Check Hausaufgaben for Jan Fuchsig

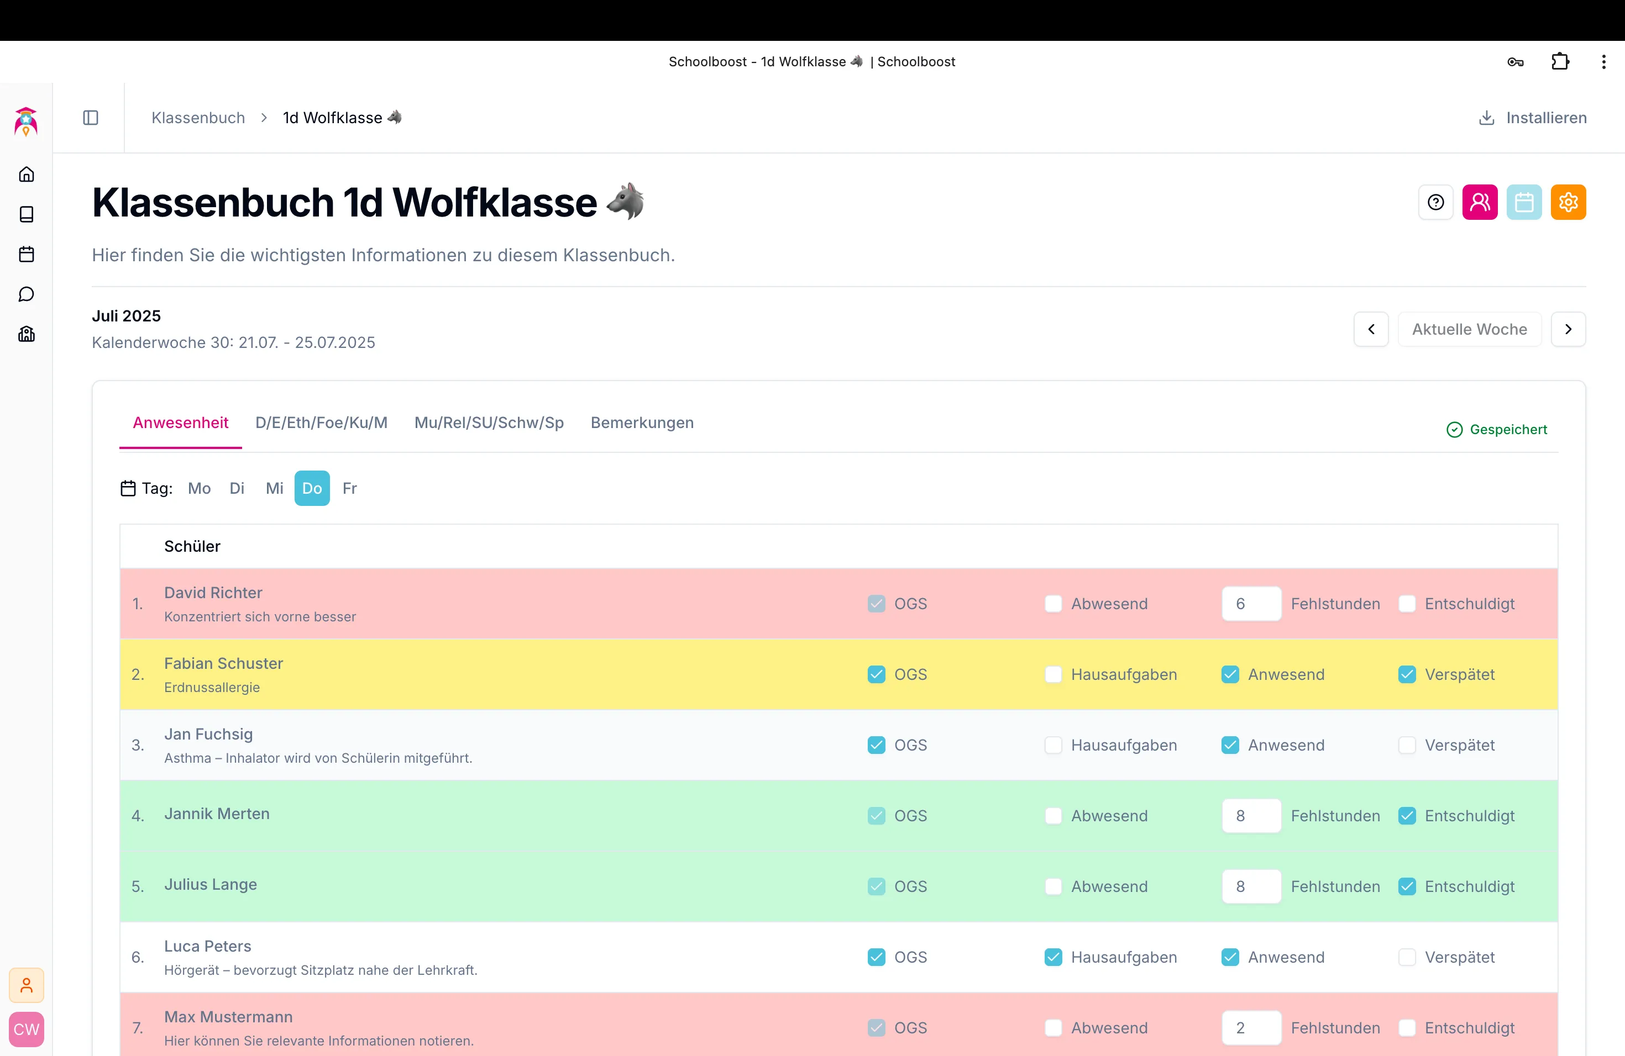pyautogui.click(x=1053, y=745)
